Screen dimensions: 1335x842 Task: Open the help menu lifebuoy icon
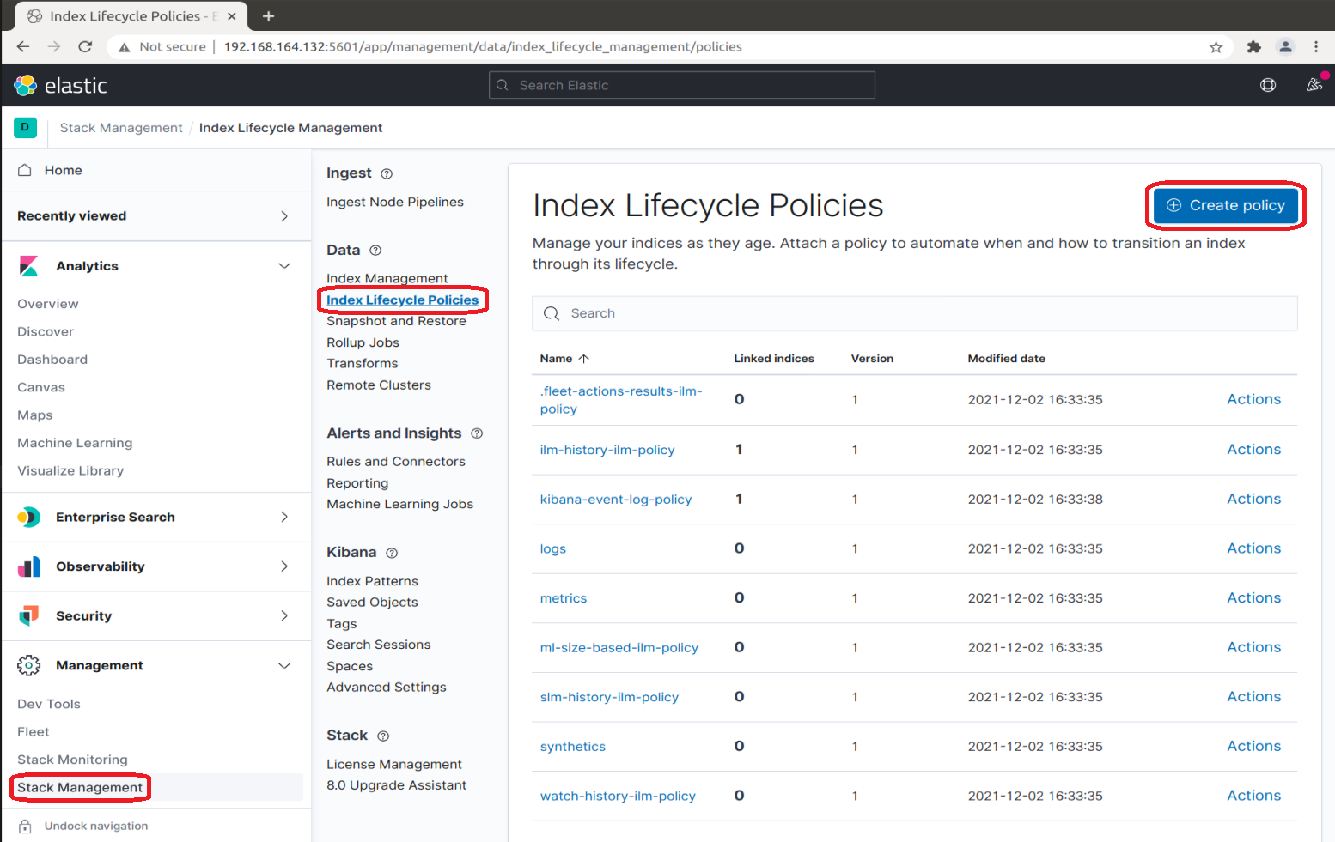[x=1267, y=85]
